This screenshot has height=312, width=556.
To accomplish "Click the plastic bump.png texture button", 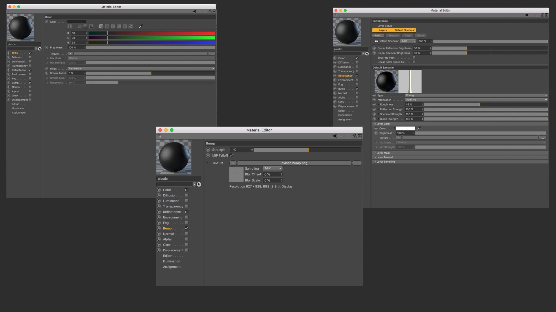I will [294, 163].
